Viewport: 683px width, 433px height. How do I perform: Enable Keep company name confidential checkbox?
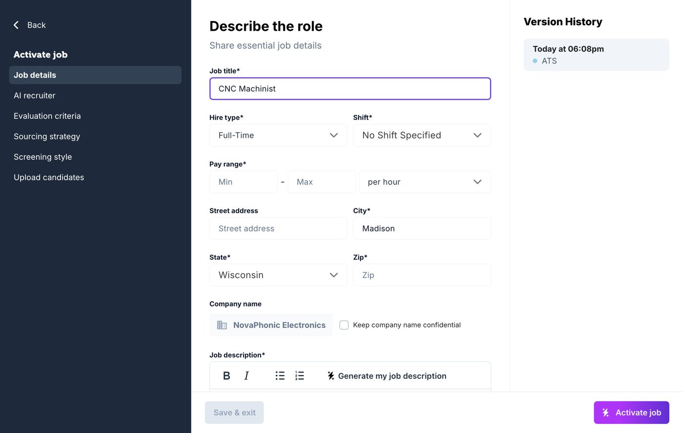pyautogui.click(x=344, y=325)
